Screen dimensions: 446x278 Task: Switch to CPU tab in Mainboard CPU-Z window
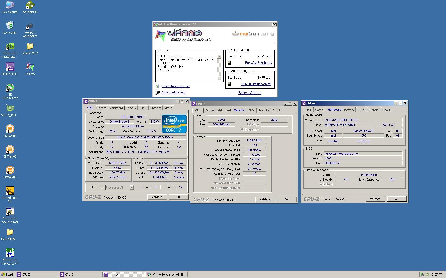(308, 110)
